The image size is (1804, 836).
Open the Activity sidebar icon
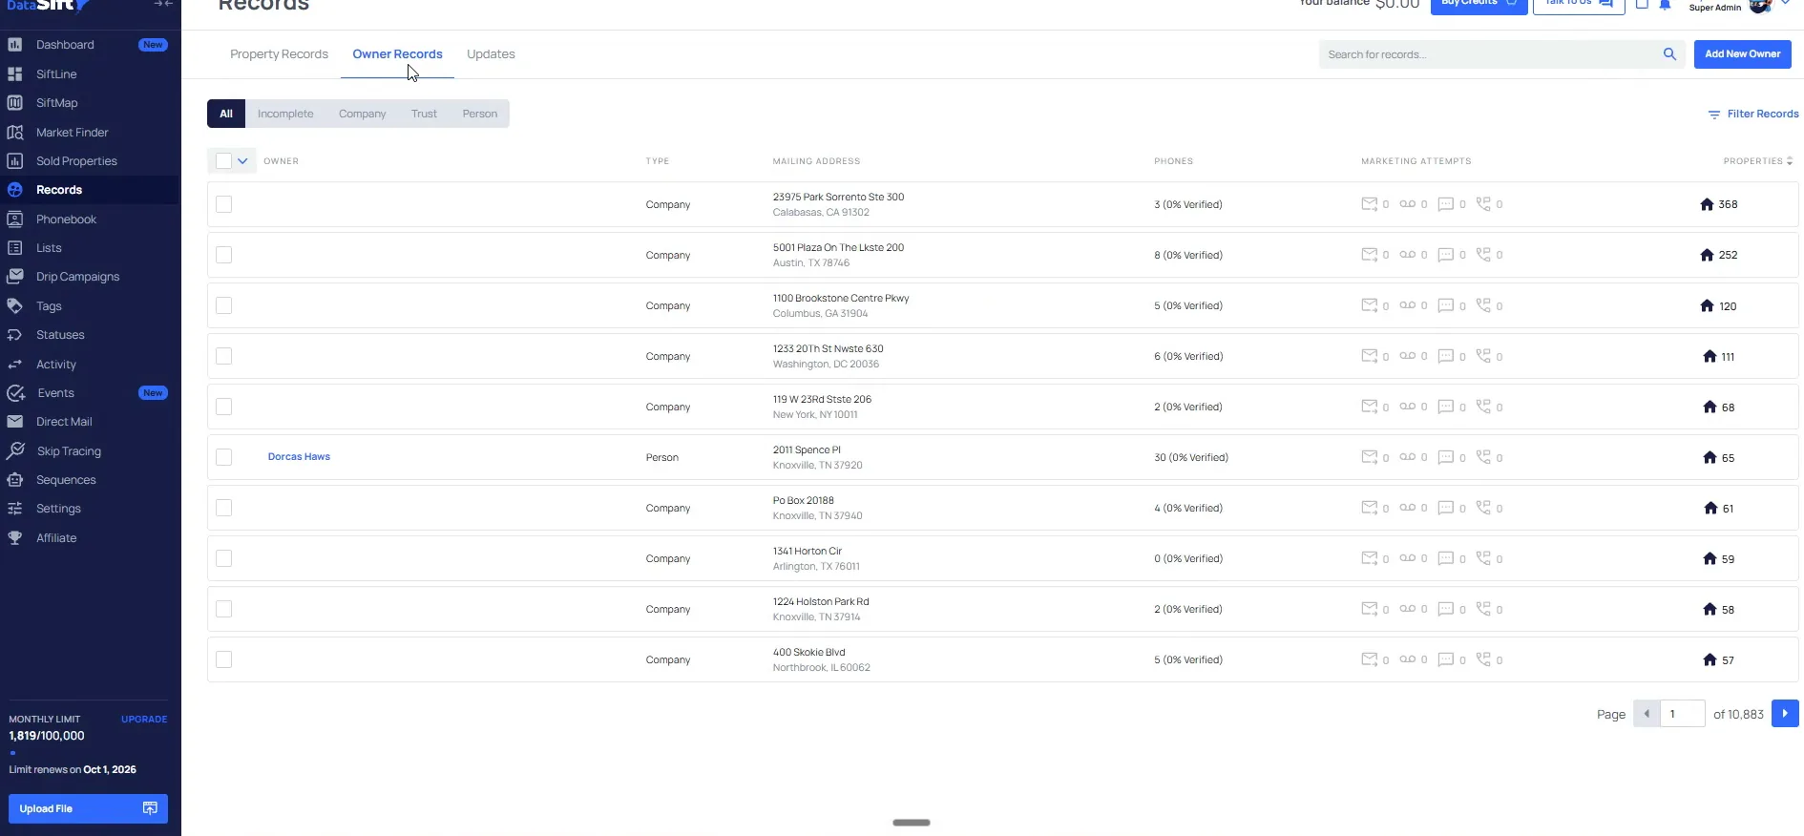point(15,365)
